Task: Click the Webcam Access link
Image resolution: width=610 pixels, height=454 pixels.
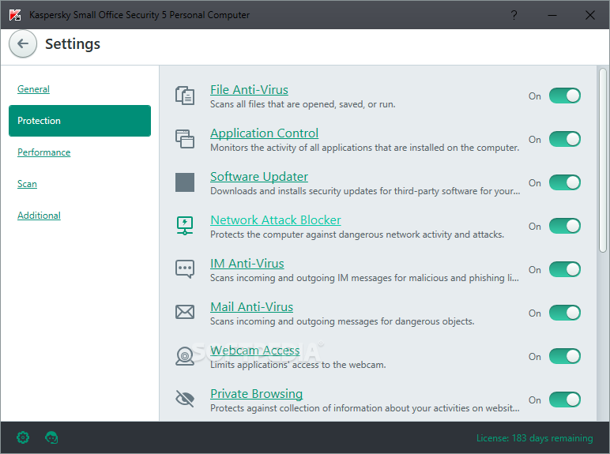Action: tap(254, 351)
